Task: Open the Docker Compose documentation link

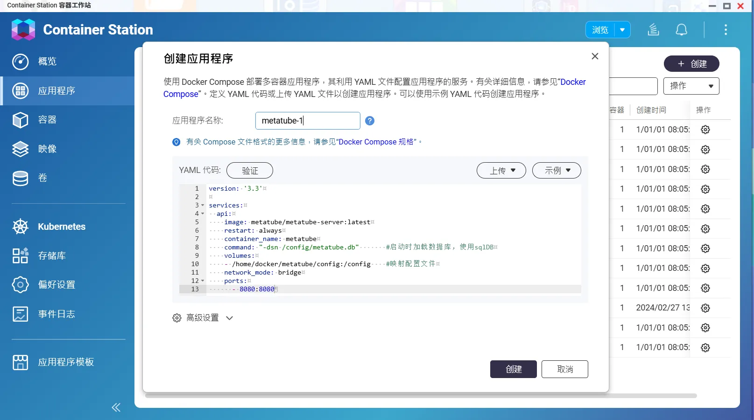Action: [374, 88]
